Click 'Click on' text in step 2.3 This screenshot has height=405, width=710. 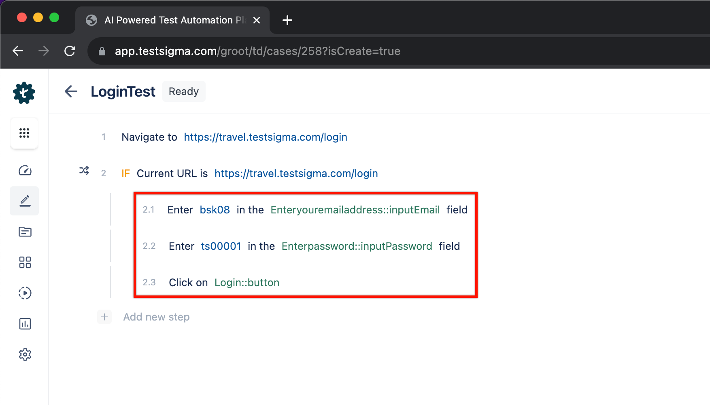(188, 283)
